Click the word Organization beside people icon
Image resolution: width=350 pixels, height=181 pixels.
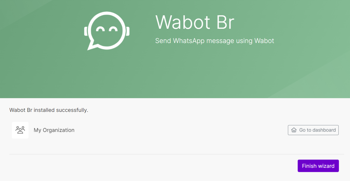click(x=59, y=130)
